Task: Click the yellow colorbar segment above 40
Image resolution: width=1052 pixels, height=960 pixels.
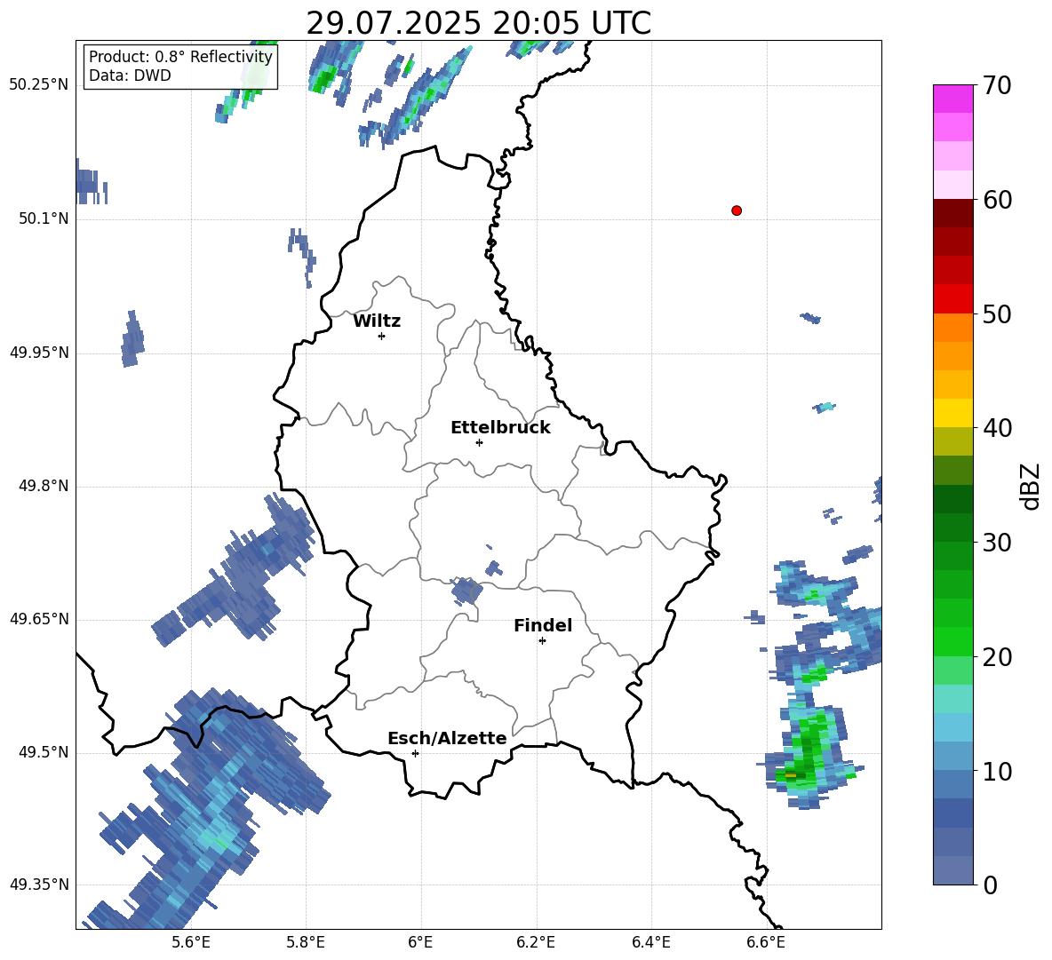Action: click(952, 414)
